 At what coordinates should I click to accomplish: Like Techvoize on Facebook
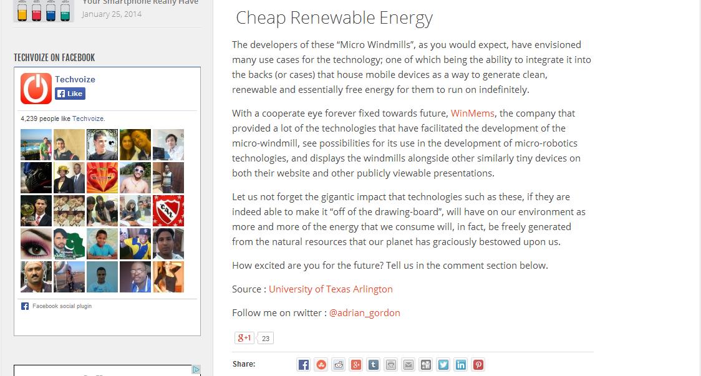[70, 94]
